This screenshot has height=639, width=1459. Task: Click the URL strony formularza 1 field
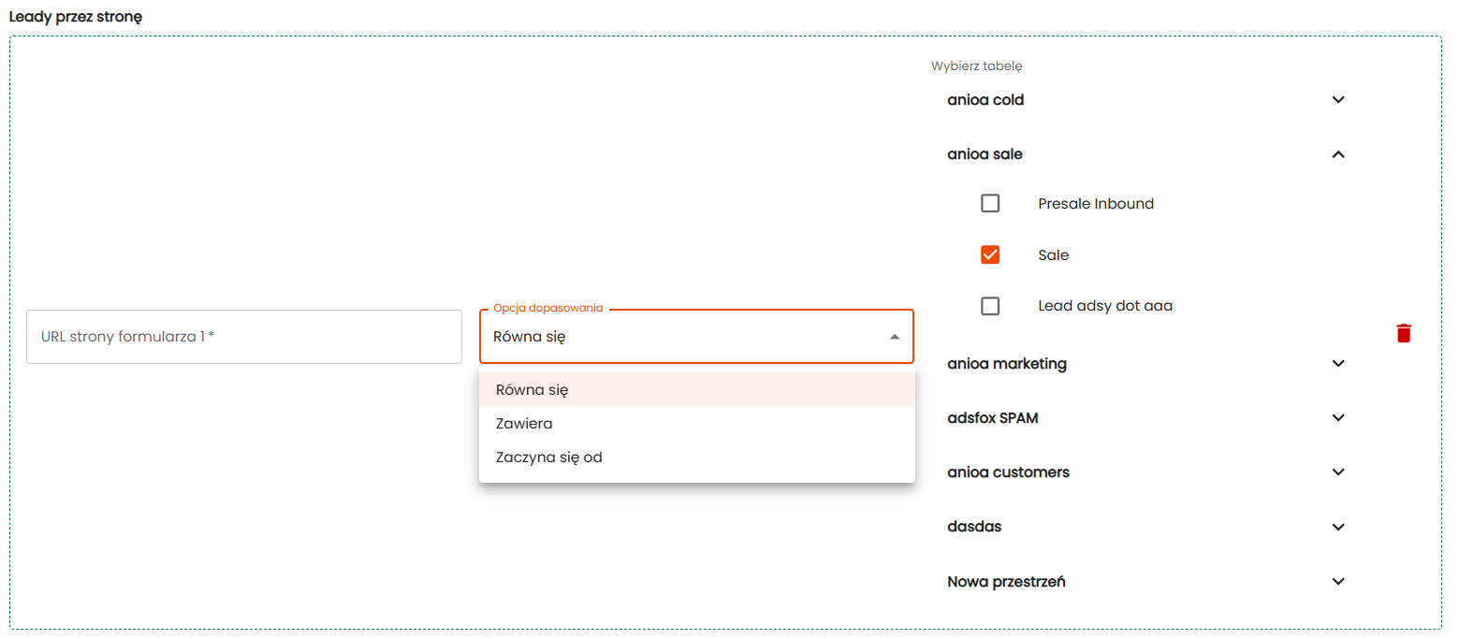pos(243,337)
